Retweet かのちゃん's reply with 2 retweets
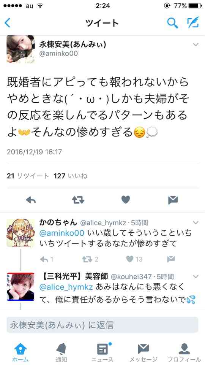Image resolution: width=205 pixels, height=365 pixels. pyautogui.click(x=90, y=259)
